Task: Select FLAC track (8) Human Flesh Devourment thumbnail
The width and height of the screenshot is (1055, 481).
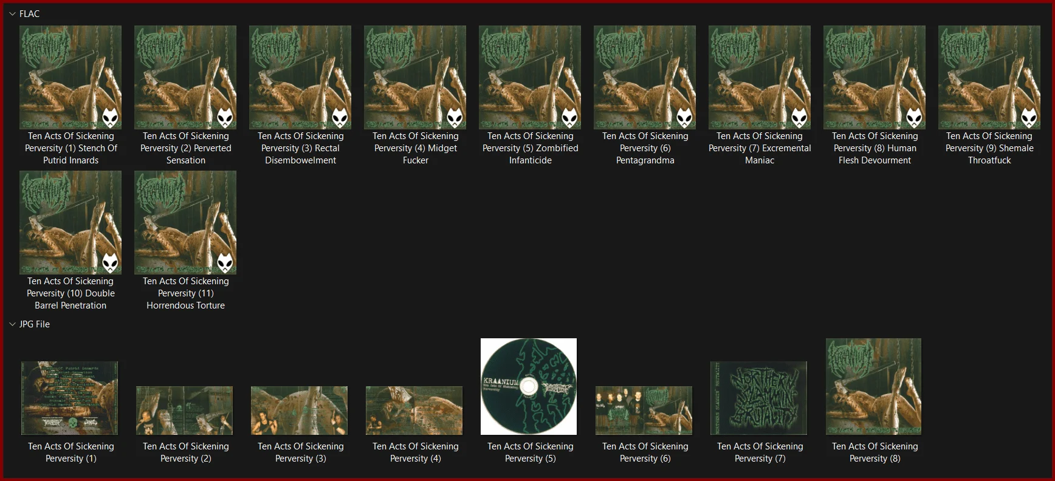Action: point(875,77)
